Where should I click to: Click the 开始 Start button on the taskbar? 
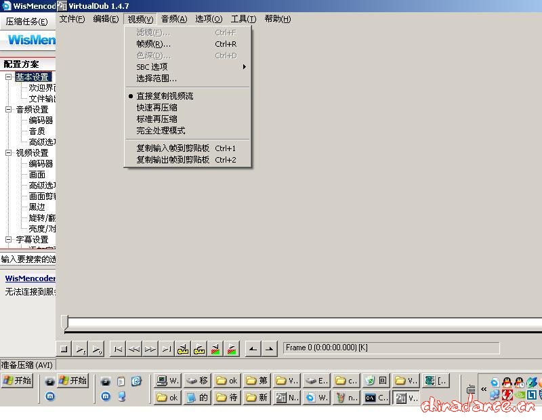18,381
